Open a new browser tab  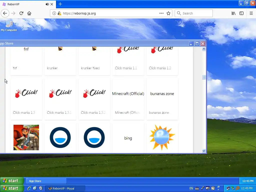60,4
